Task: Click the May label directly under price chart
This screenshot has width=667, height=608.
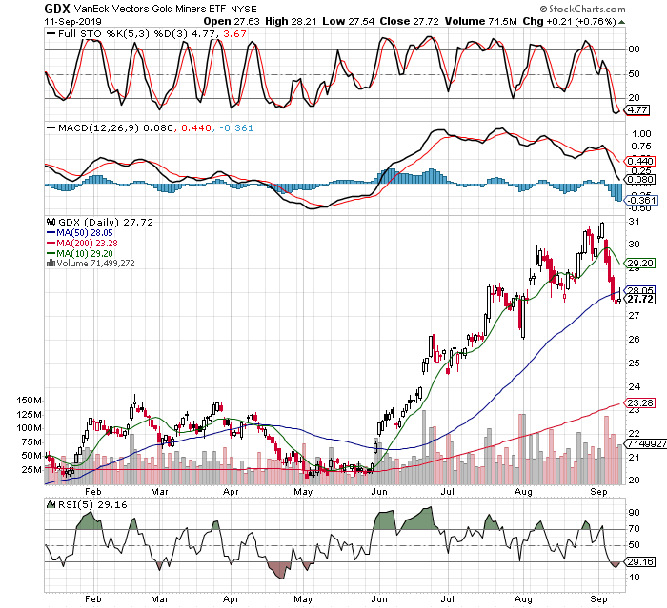Action: coord(303,492)
